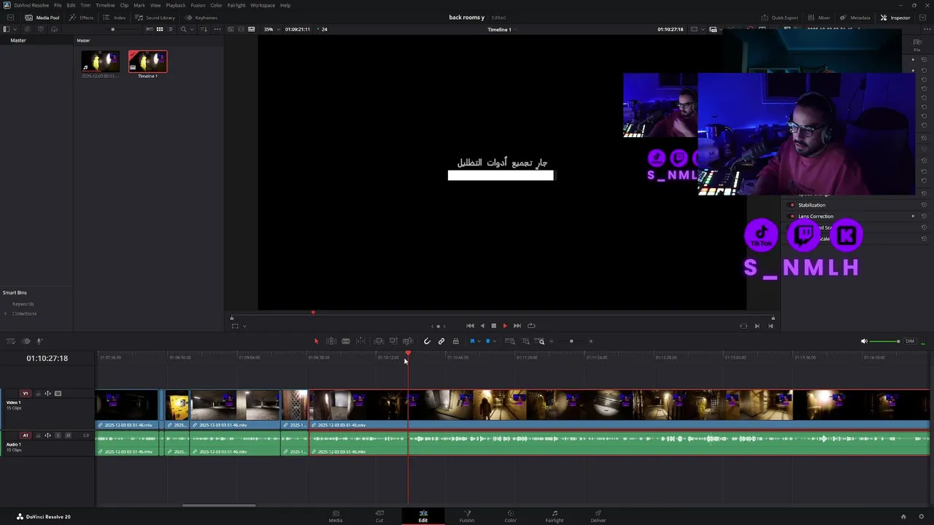Open the Mixer panel
Screen dimensions: 934x525
[819, 17]
